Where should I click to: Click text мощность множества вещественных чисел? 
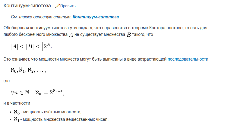[66, 119]
